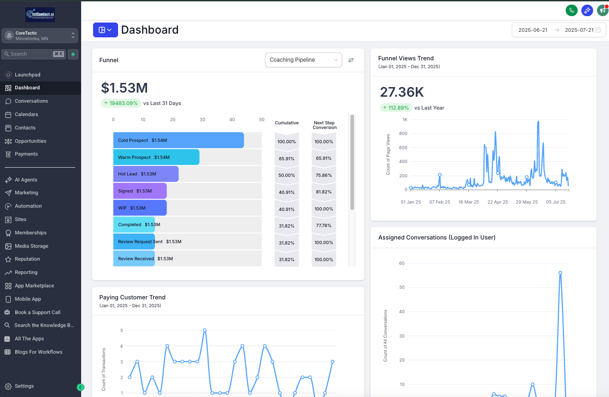Open the App Marketplace icon
The image size is (609, 397).
click(8, 286)
